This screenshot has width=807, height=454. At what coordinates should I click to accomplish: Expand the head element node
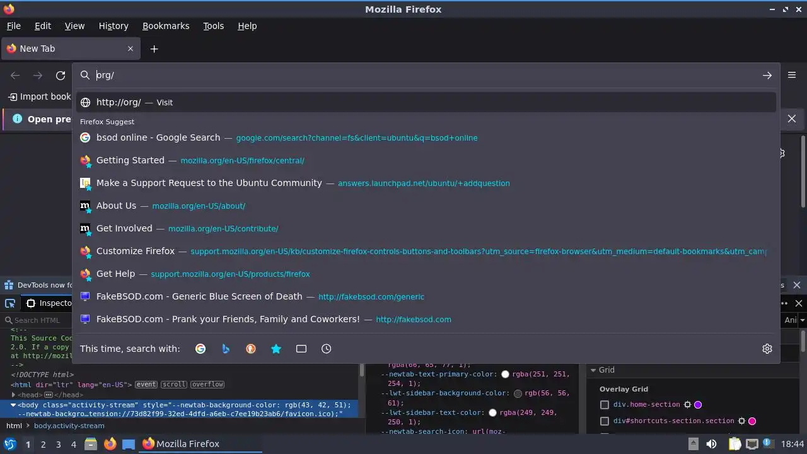13,395
